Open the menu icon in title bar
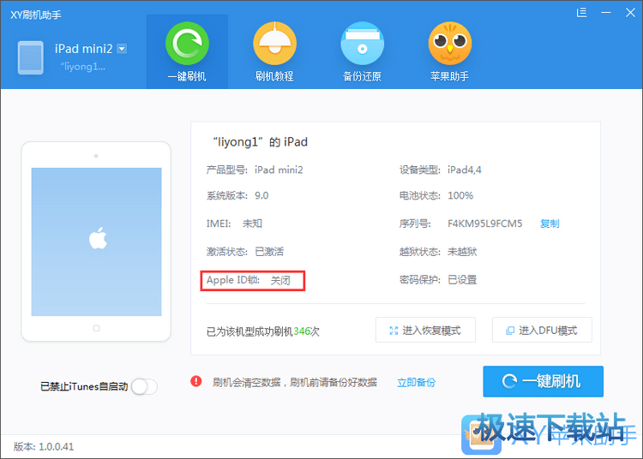Viewport: 643px width, 459px height. coord(581,13)
